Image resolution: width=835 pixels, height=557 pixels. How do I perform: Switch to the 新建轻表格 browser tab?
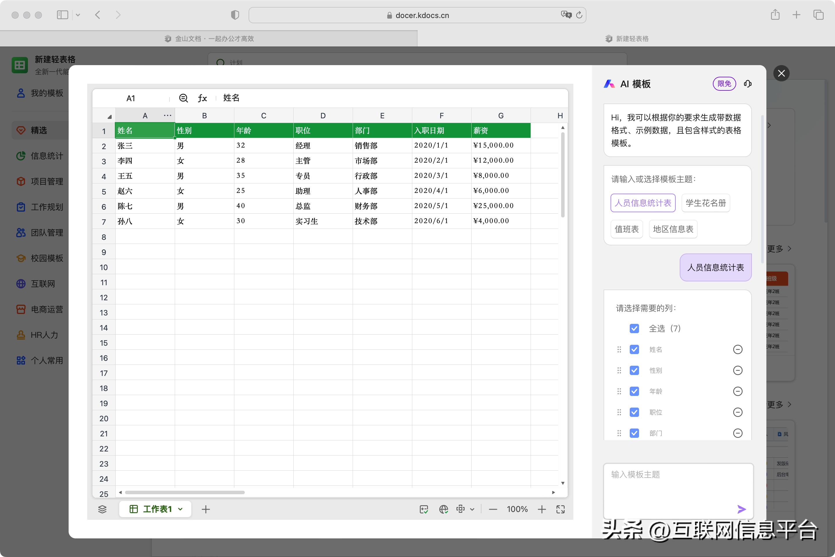click(631, 38)
